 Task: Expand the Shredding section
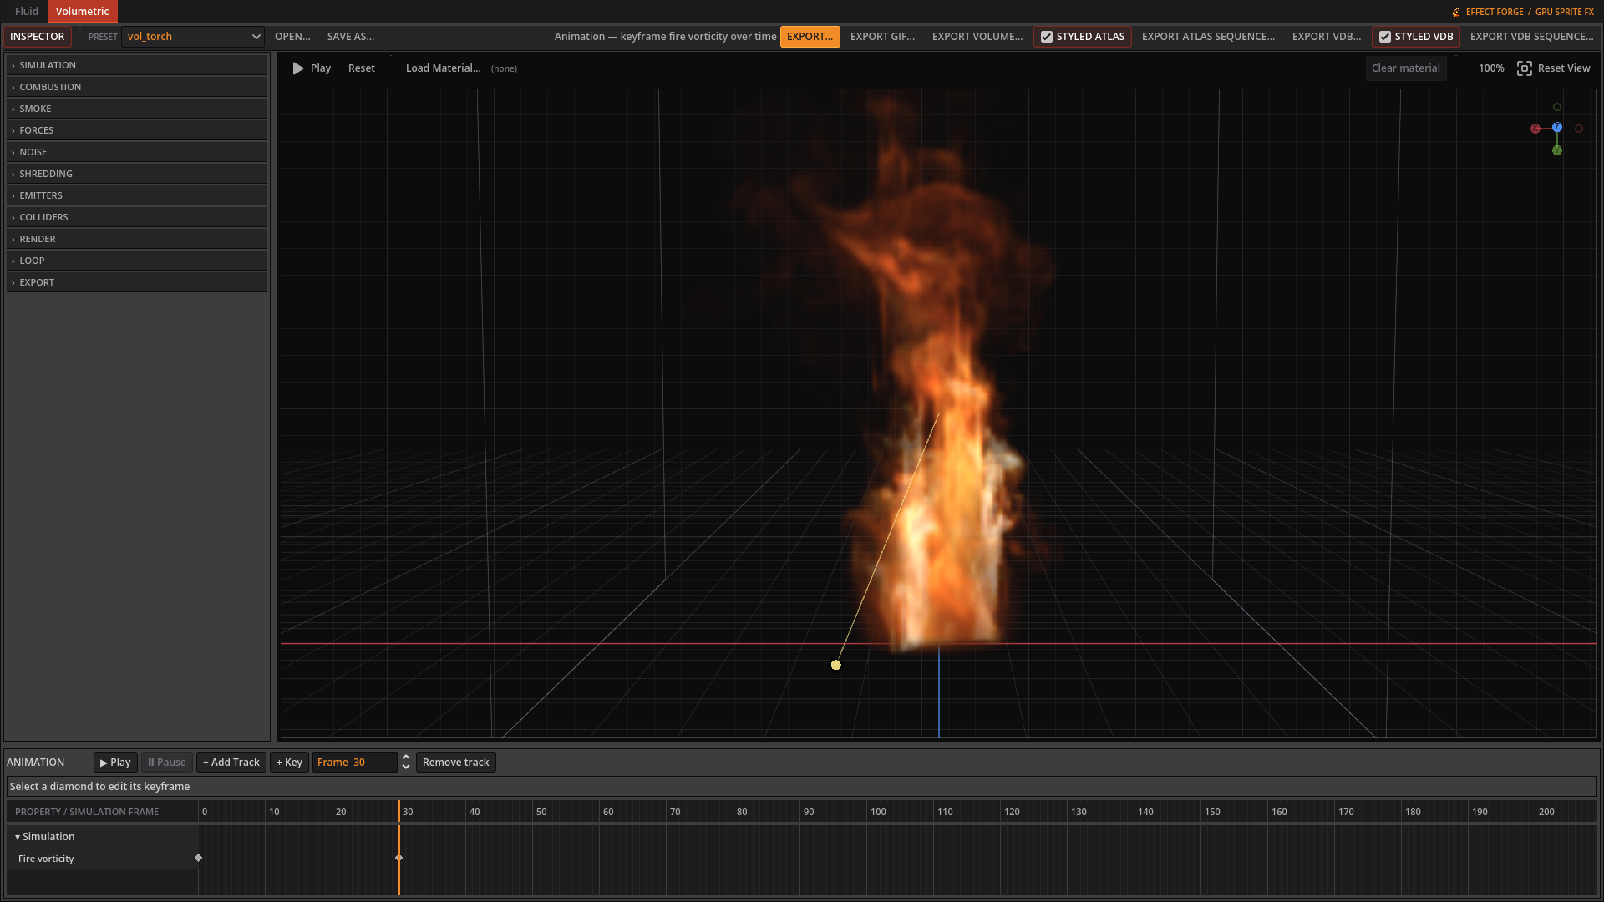[137, 174]
